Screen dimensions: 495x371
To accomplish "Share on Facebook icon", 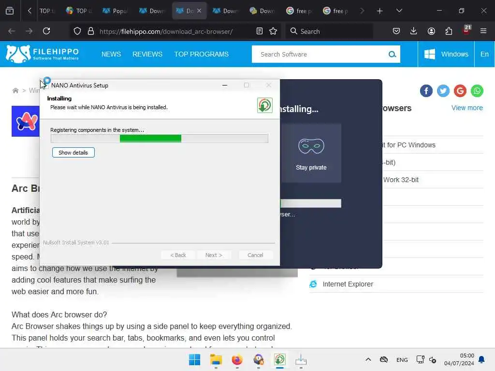I will point(426,91).
